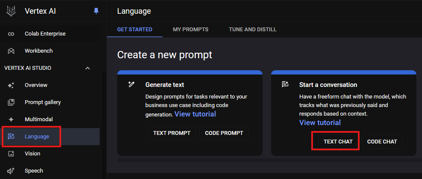This screenshot has width=422, height=179.
Task: Click the Create a new prompt heading
Action: tap(165, 55)
